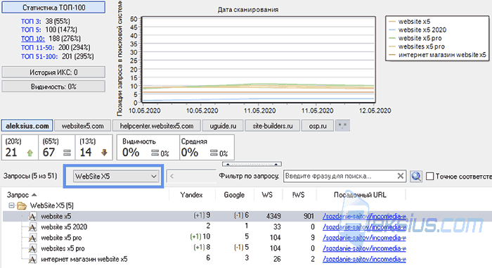Click WS value 4349 cell
The image size is (492, 268).
pyautogui.click(x=273, y=216)
